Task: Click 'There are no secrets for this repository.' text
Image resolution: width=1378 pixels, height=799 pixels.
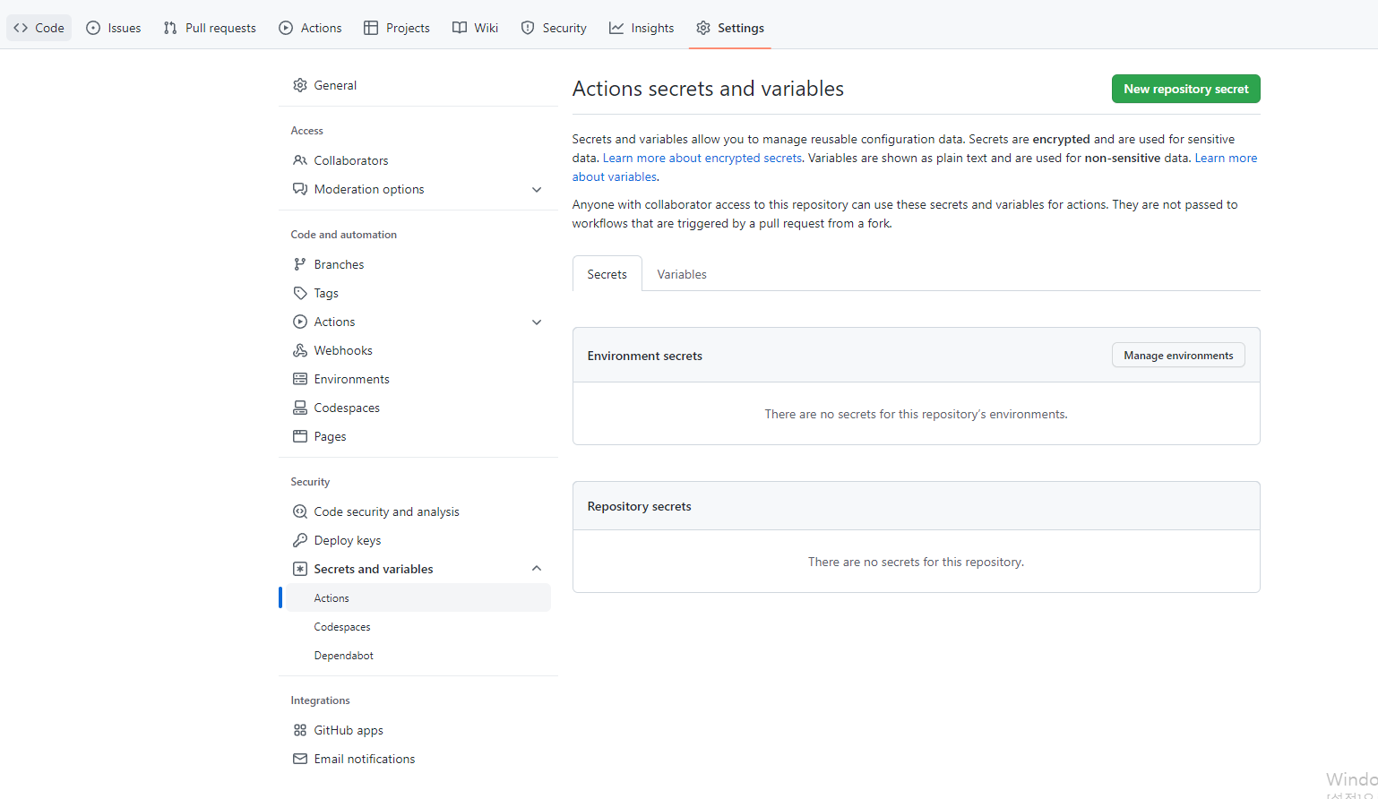Action: [916, 562]
